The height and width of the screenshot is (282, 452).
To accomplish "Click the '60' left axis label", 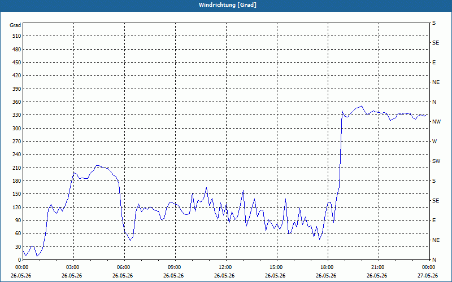I will tap(18, 233).
